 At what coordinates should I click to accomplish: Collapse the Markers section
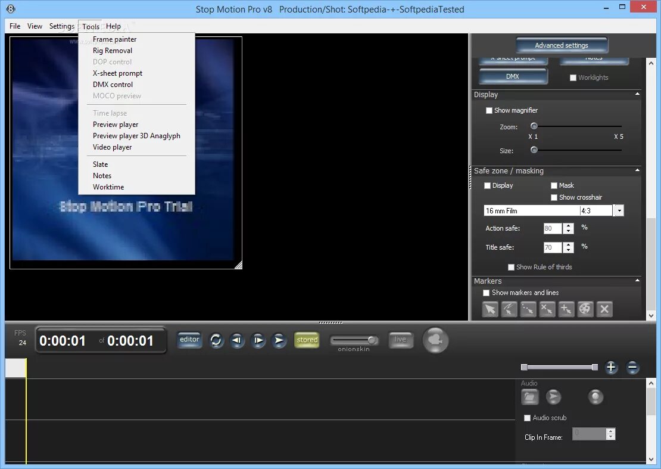[637, 281]
